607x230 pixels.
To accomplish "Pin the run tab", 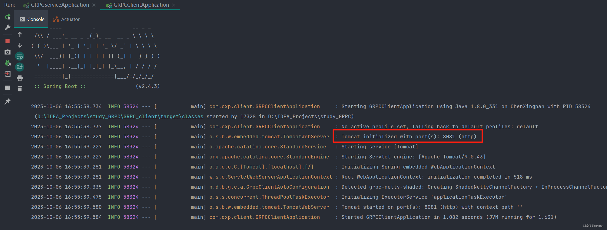I will 8,101.
